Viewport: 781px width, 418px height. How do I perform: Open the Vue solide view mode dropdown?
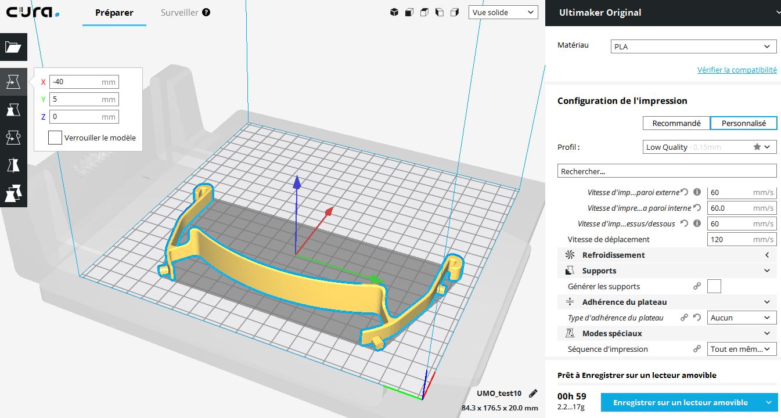(x=503, y=12)
